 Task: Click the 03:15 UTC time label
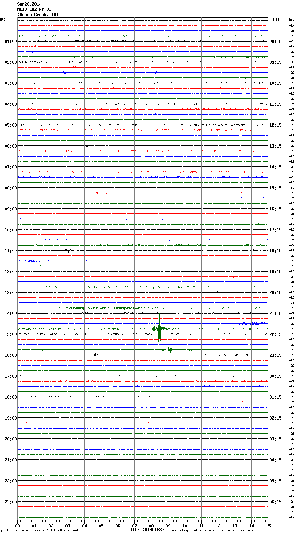pos(275,439)
